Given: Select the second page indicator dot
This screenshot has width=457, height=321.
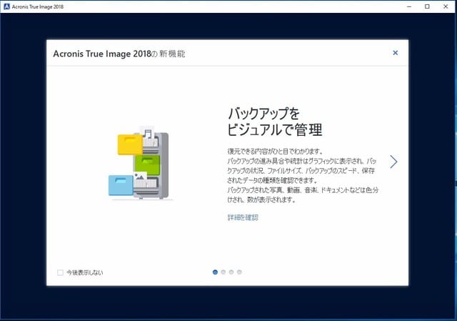Looking at the screenshot, I should click(x=224, y=272).
